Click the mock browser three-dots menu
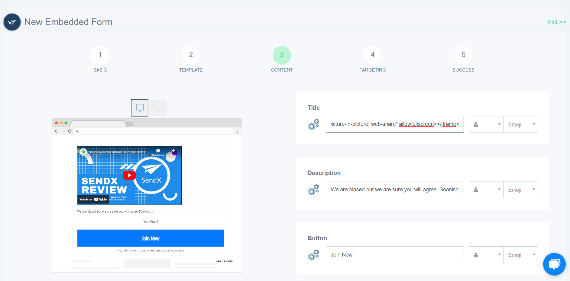The width and height of the screenshot is (570, 281). pyautogui.click(x=238, y=131)
